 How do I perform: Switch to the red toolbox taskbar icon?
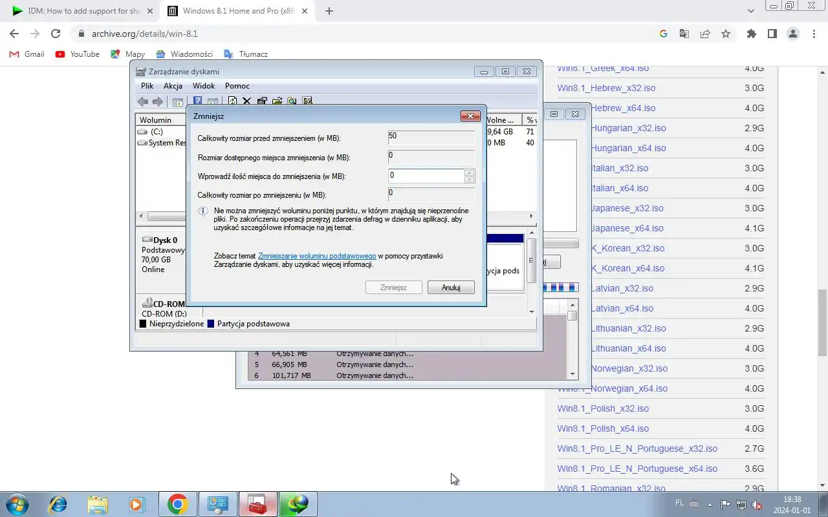(x=258, y=504)
